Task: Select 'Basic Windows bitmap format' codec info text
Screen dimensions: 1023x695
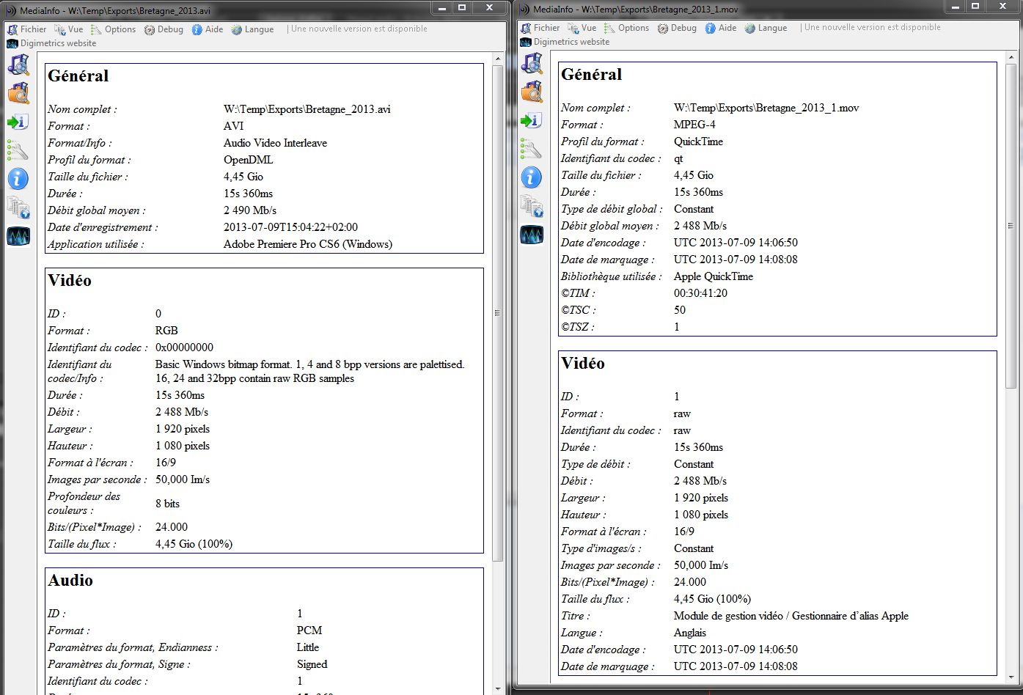Action: click(309, 371)
